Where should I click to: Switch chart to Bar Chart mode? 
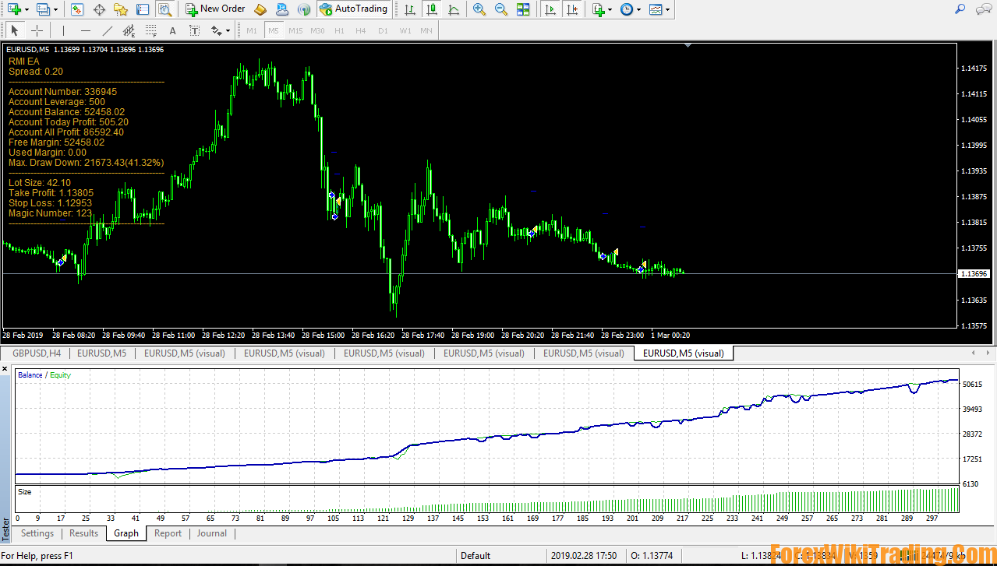[x=410, y=9]
